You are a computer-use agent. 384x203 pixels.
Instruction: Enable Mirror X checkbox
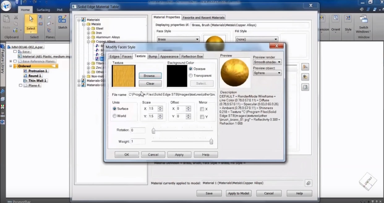click(202, 109)
